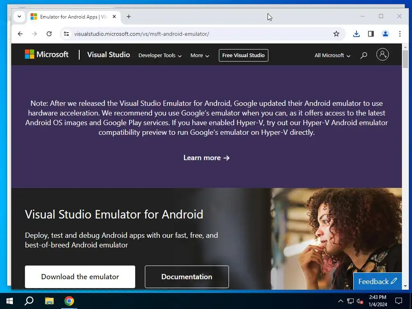Open the notification center icon

(x=399, y=301)
